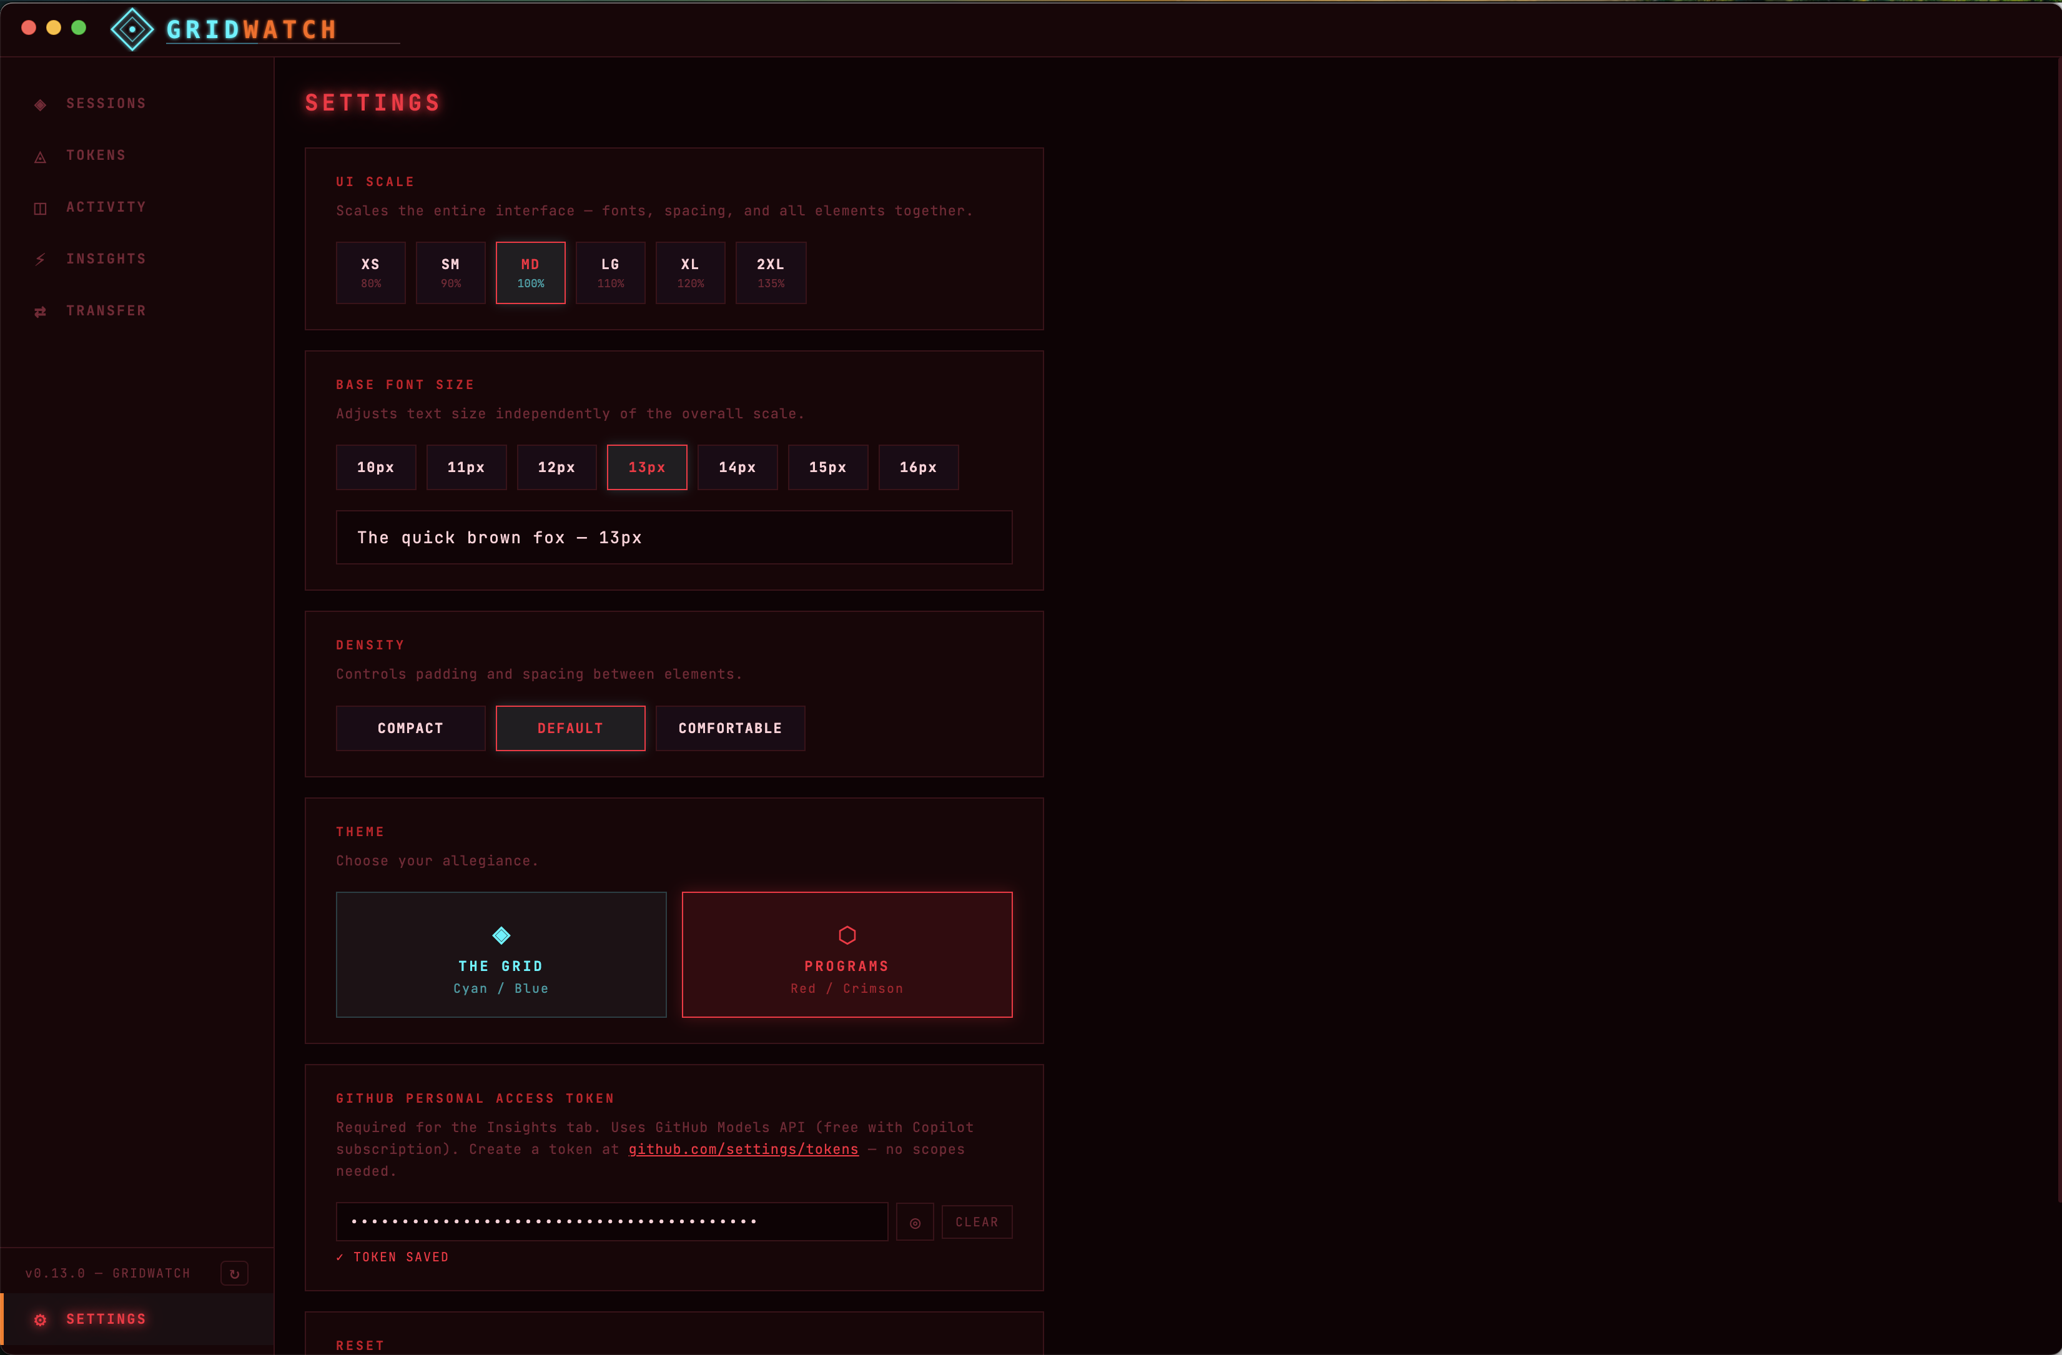This screenshot has height=1355, width=2062.
Task: Navigate to the TOKENS section
Action: click(x=96, y=156)
